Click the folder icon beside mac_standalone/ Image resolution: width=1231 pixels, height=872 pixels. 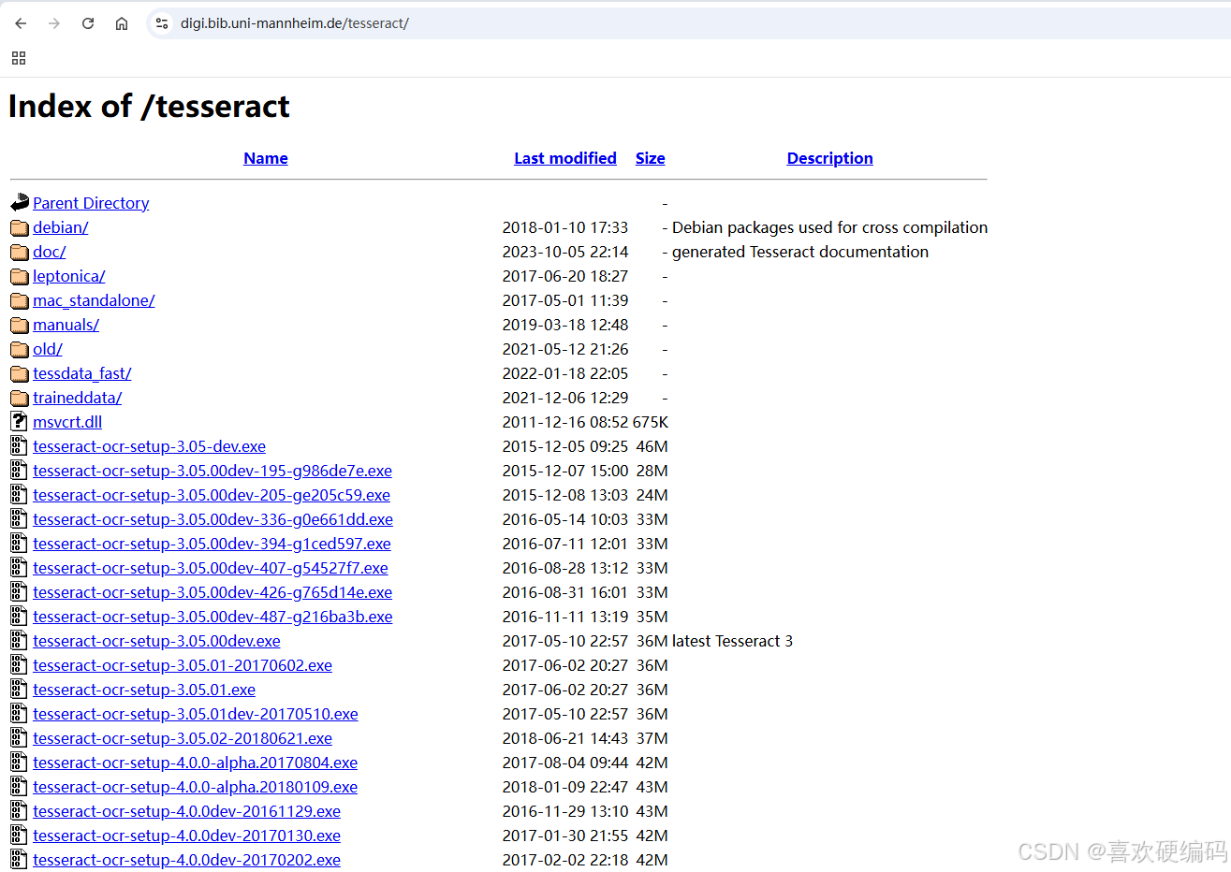click(20, 300)
